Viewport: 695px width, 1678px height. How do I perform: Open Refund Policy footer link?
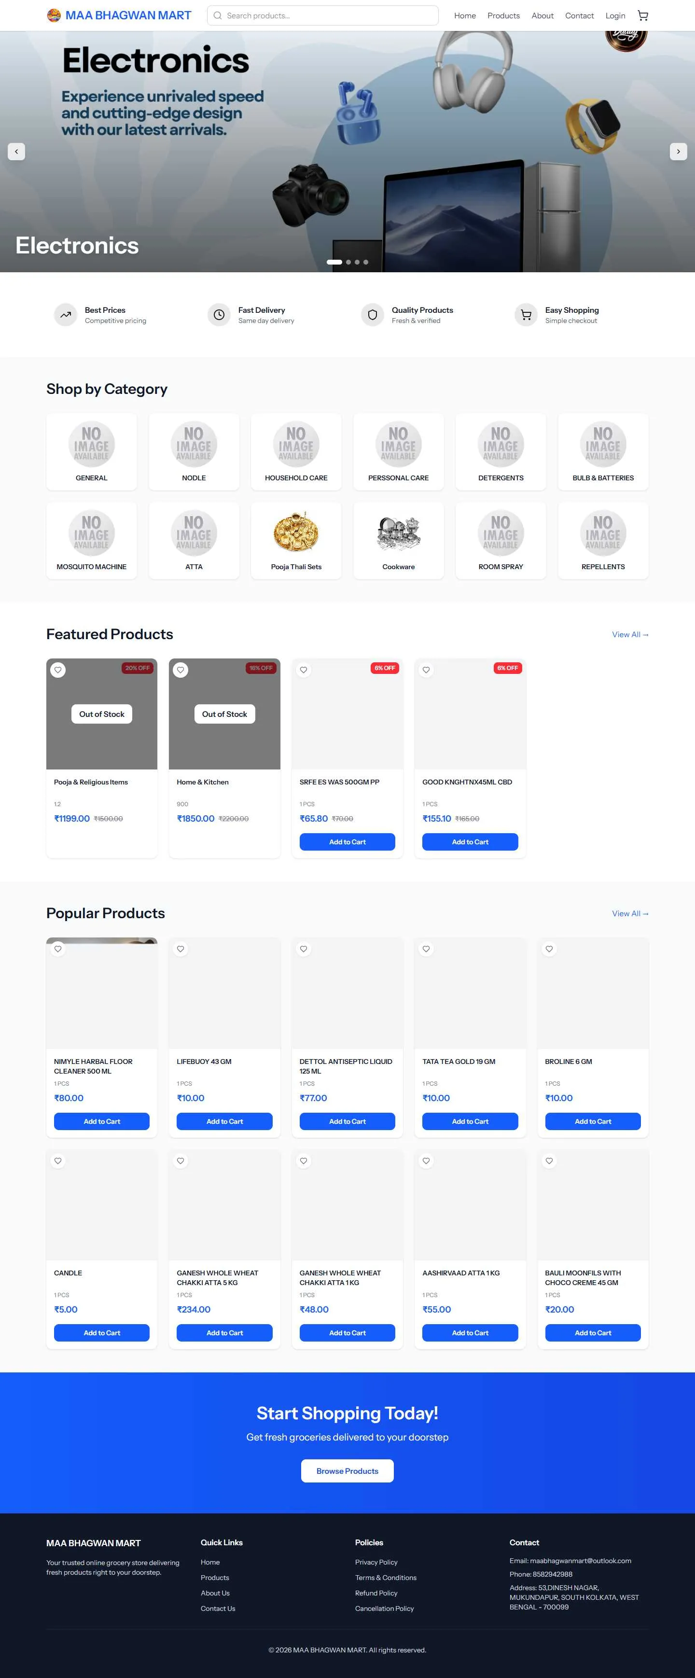(x=376, y=1593)
